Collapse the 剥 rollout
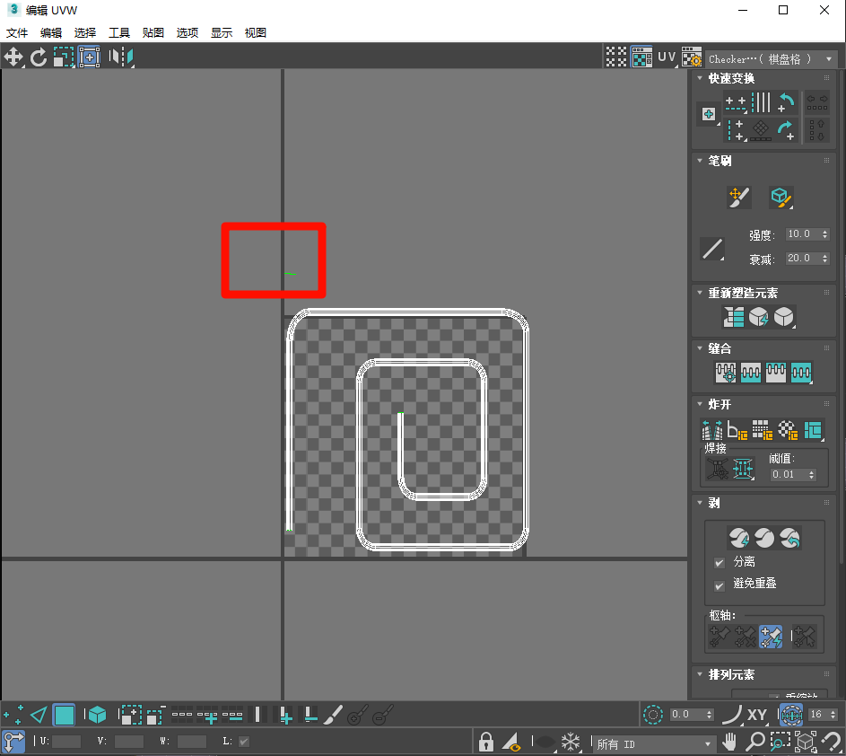The width and height of the screenshot is (846, 756). point(700,503)
